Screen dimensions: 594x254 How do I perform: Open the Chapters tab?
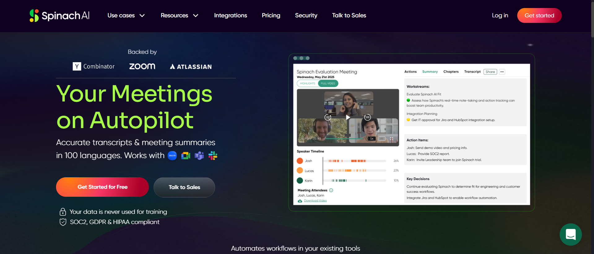coord(451,72)
